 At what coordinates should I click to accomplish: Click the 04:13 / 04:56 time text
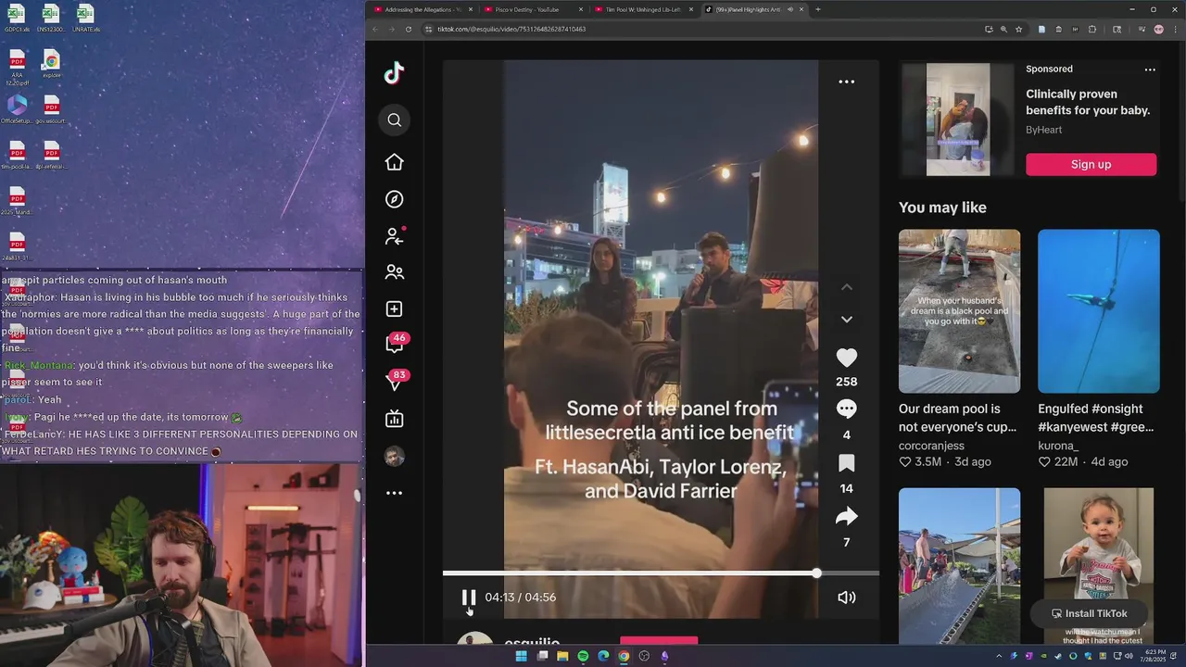[521, 598]
